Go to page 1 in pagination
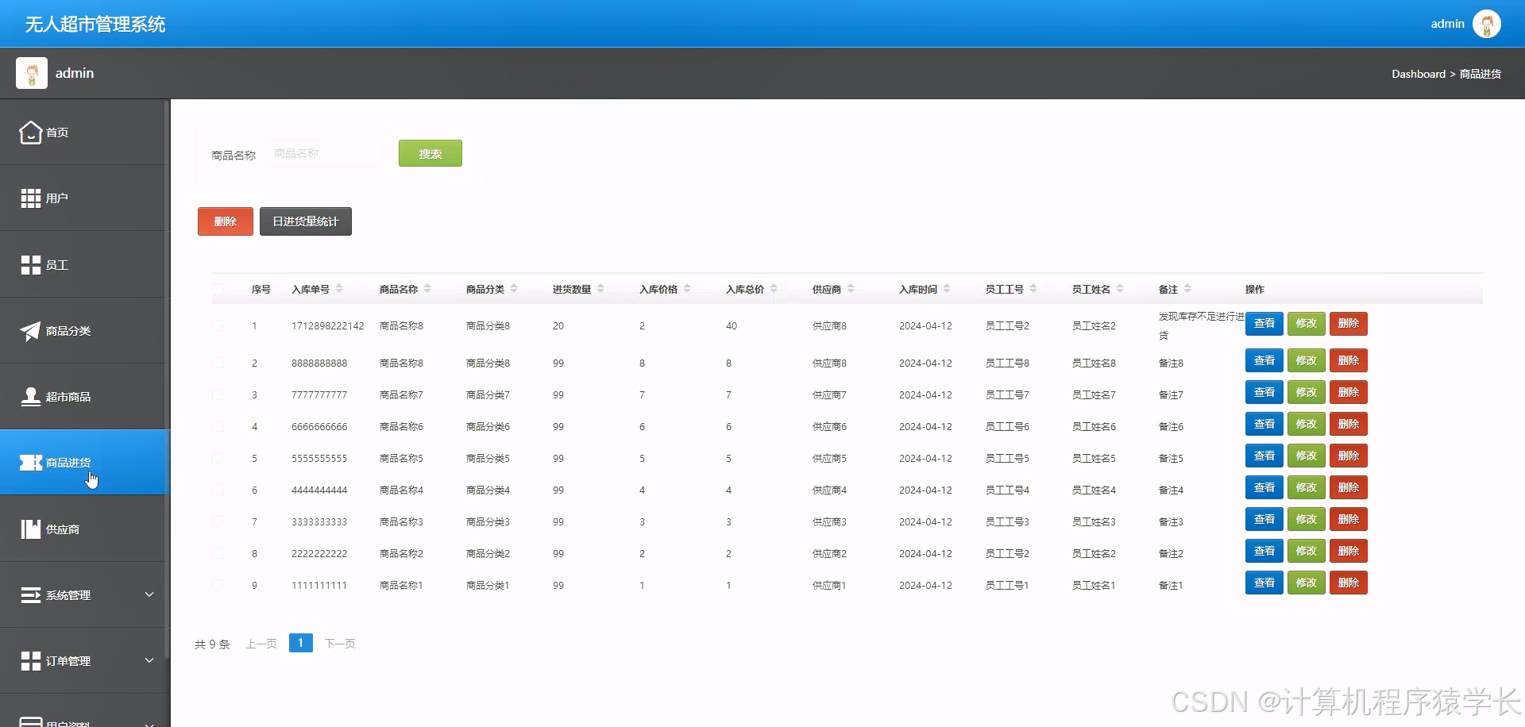Image resolution: width=1525 pixels, height=727 pixels. pyautogui.click(x=301, y=643)
